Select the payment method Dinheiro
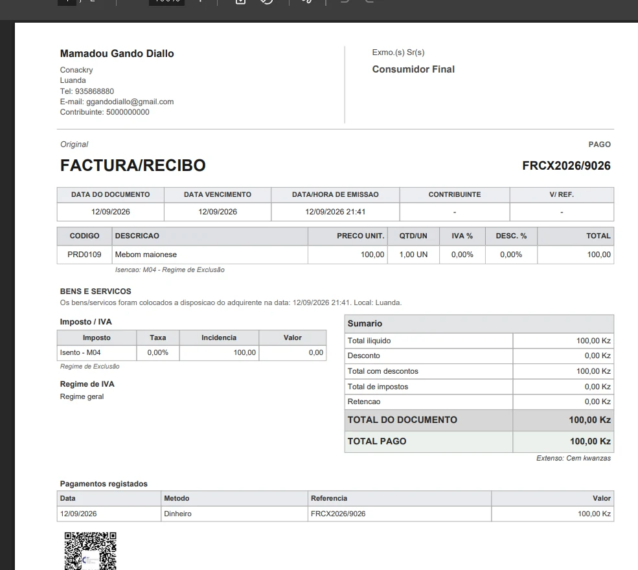638x570 pixels. (178, 514)
